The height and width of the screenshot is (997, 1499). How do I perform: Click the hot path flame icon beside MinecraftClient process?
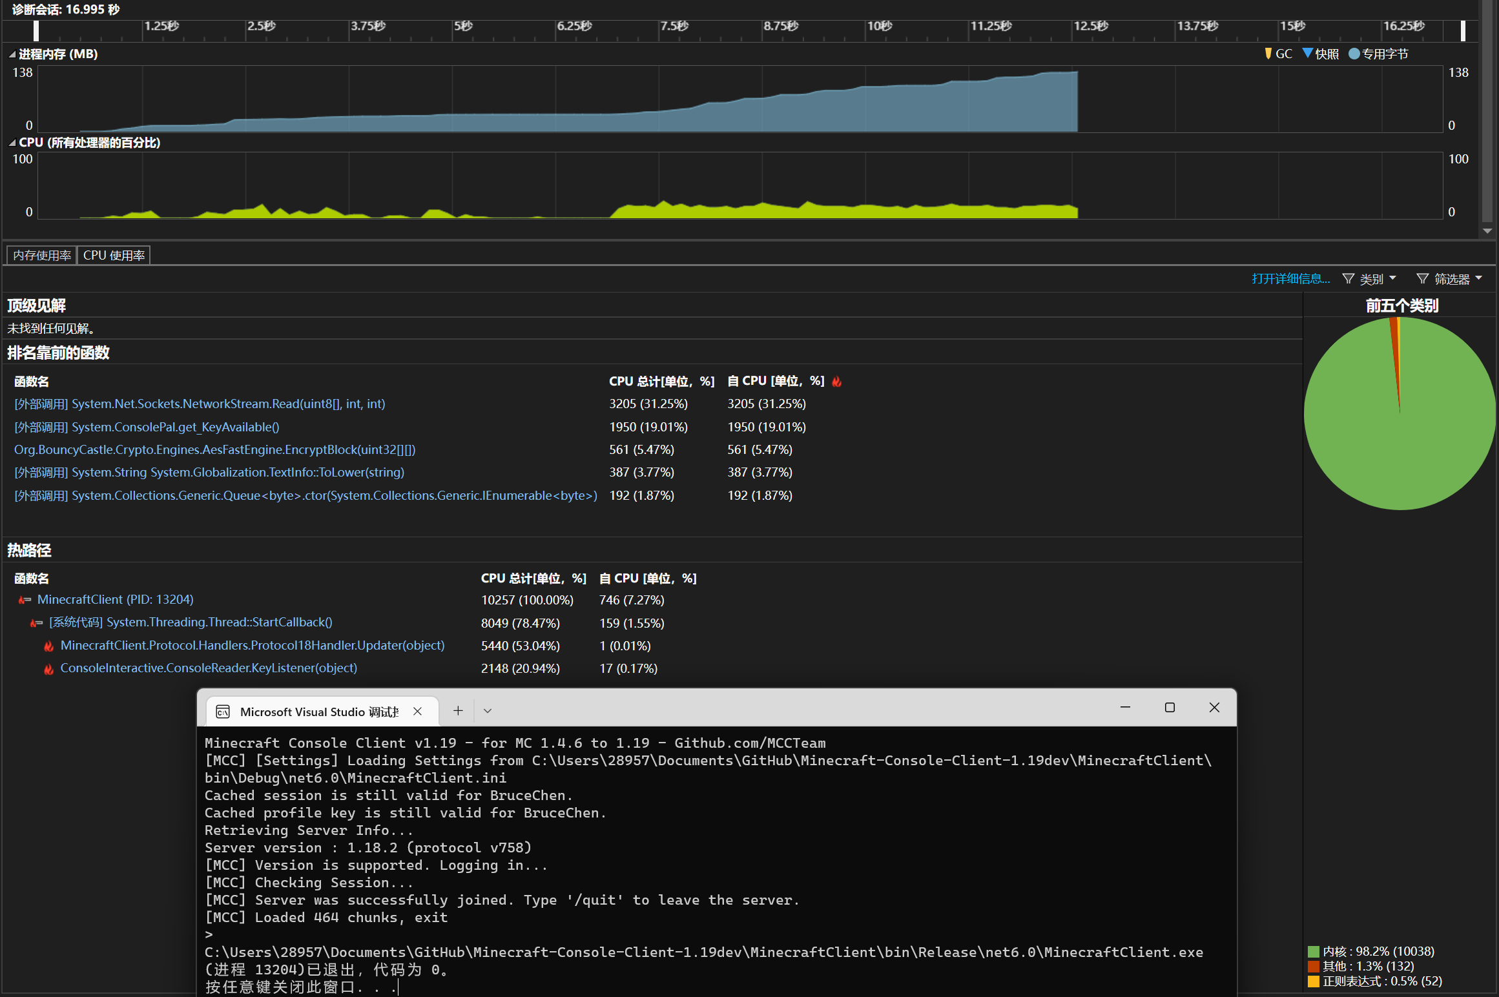click(25, 600)
